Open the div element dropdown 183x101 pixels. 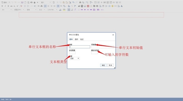pos(7,10)
